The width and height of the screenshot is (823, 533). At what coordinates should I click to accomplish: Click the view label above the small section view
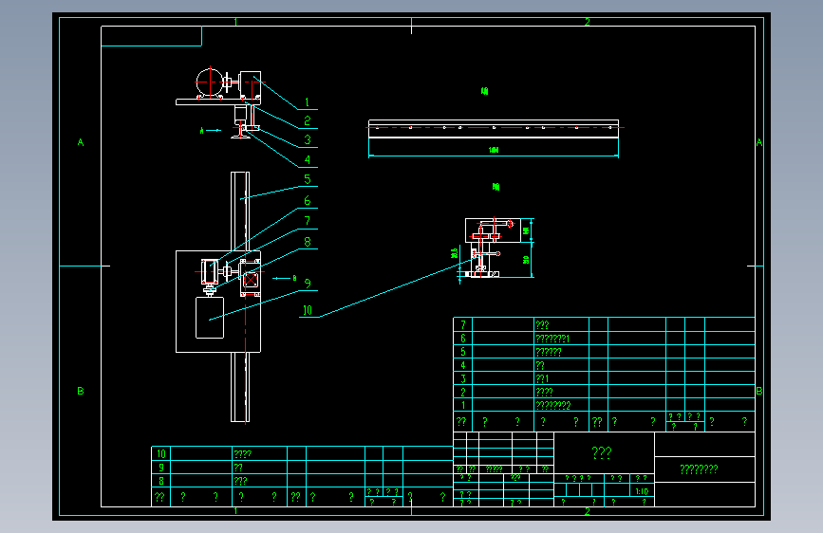pyautogui.click(x=496, y=187)
